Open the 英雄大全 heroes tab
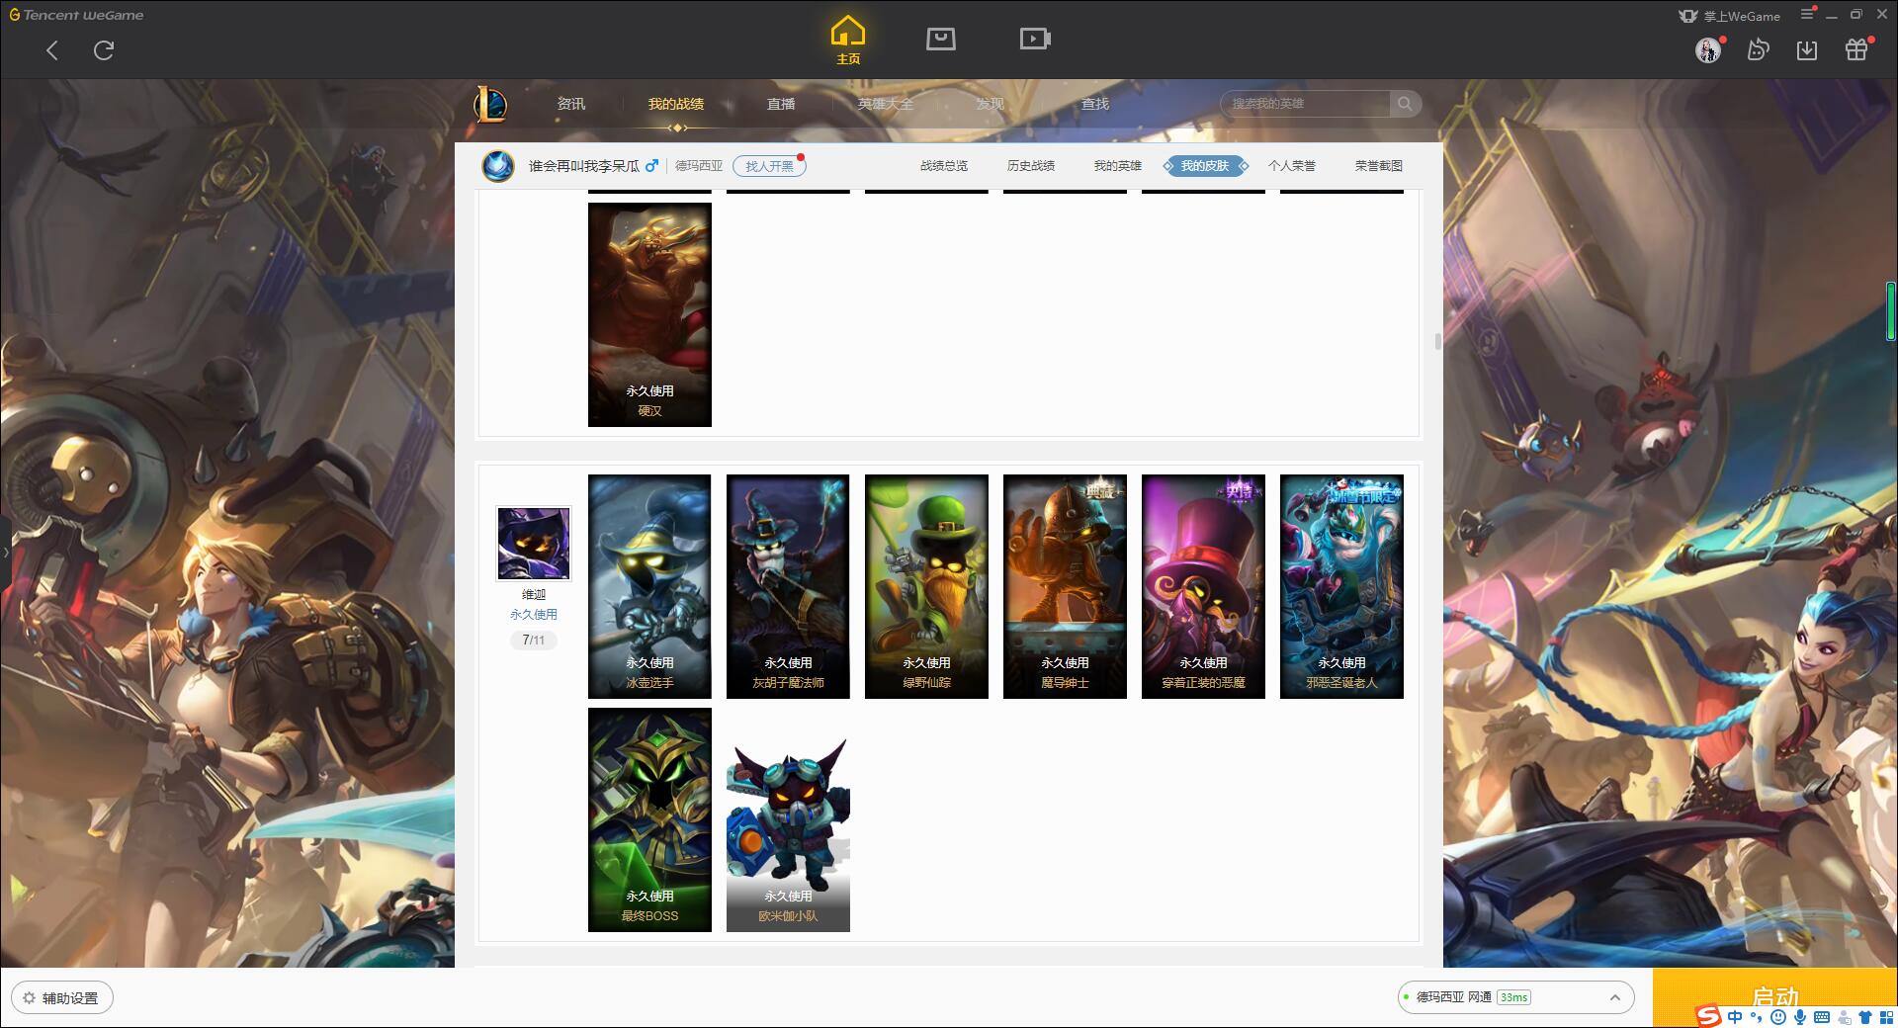 [x=886, y=104]
